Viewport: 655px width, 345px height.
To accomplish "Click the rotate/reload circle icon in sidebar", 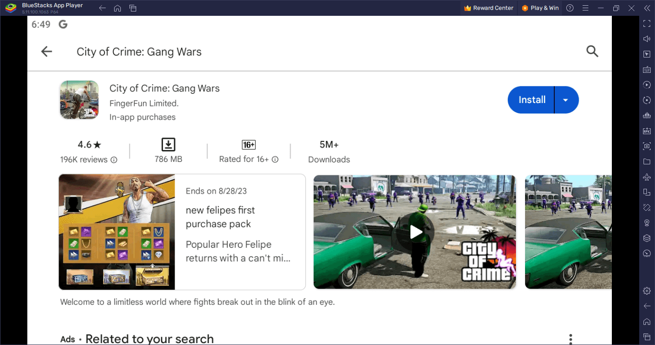I will click(x=647, y=100).
